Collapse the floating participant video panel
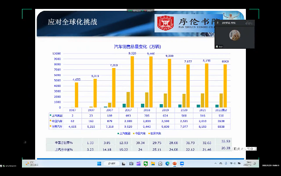The width and height of the screenshot is (281, 176). coord(249,23)
